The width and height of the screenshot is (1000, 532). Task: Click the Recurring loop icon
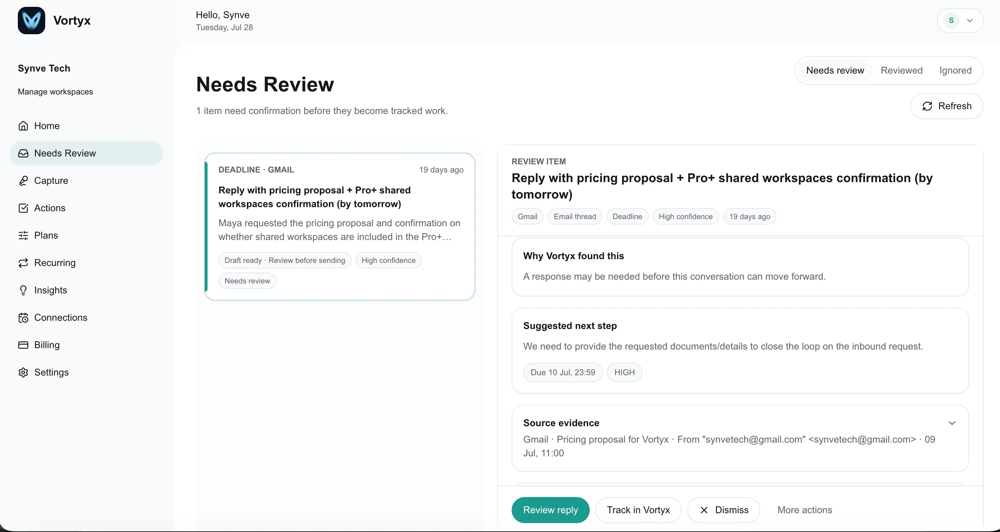coord(23,263)
